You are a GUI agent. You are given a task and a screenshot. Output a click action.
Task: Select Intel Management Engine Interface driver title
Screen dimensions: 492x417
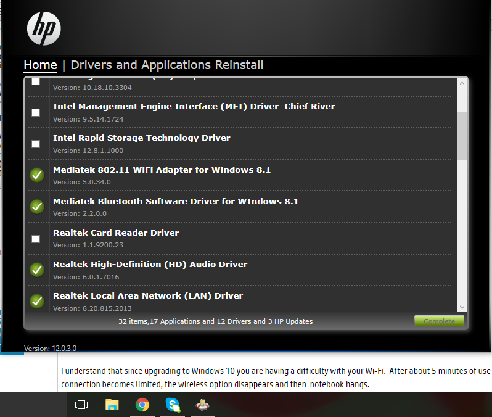click(194, 107)
